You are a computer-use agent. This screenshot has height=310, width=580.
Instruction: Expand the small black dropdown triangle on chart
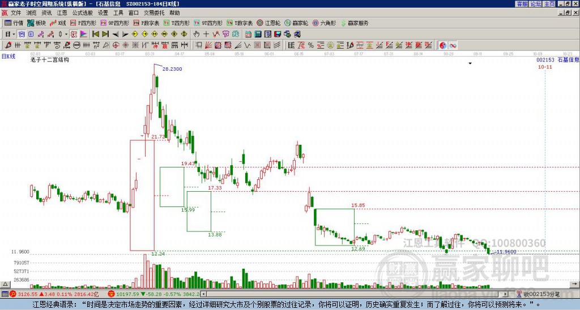pos(470,63)
